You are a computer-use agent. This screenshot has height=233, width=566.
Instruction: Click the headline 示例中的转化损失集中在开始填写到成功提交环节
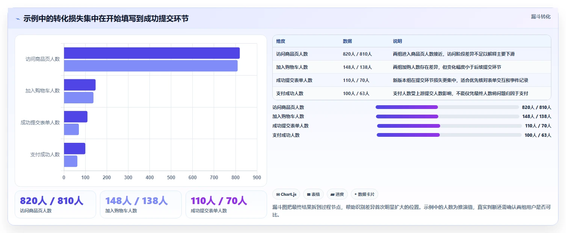pos(106,19)
